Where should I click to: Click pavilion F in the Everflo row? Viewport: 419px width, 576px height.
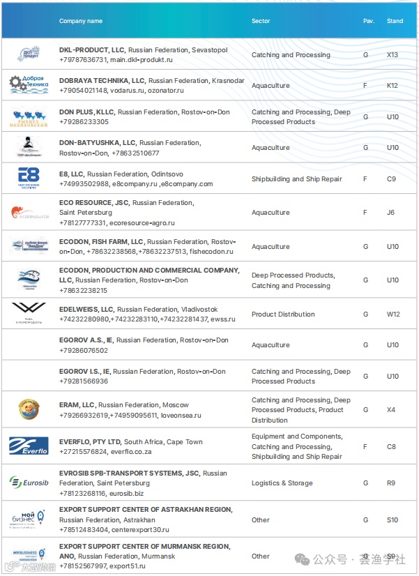365,447
